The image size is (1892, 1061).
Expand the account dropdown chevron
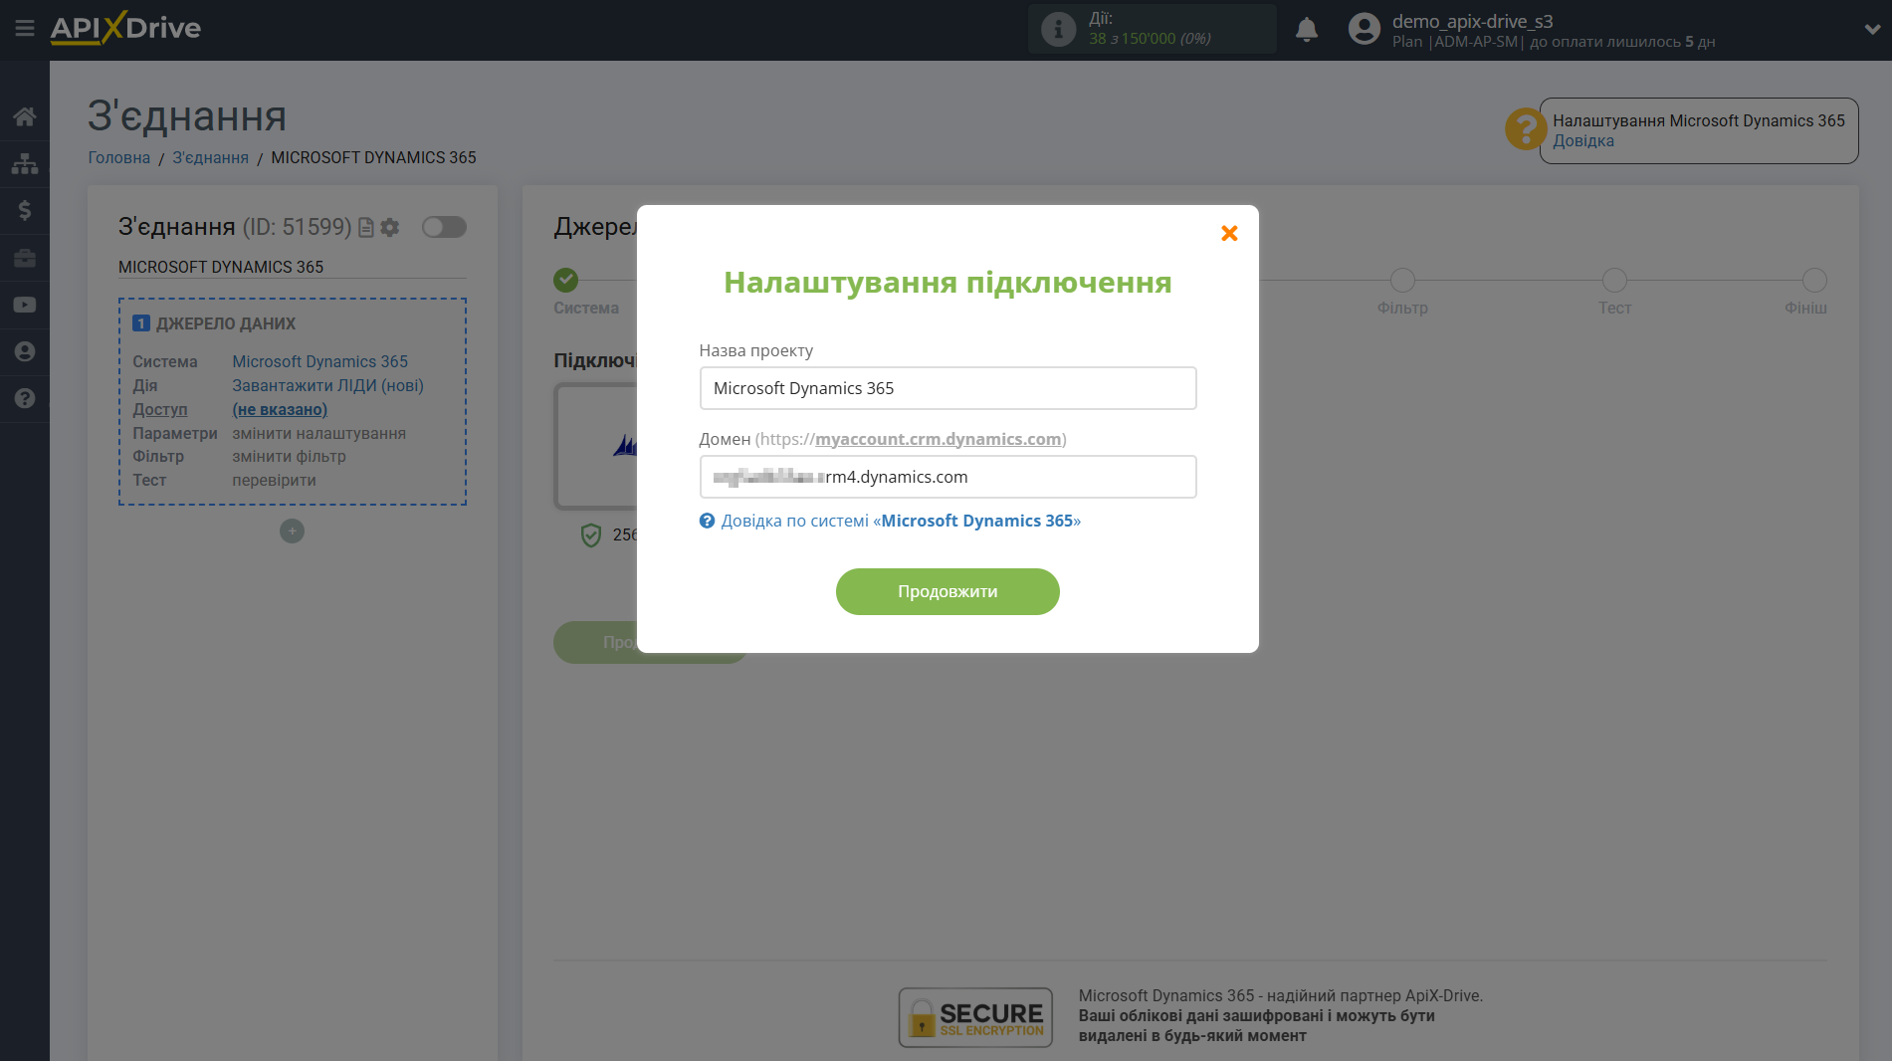(x=1872, y=29)
